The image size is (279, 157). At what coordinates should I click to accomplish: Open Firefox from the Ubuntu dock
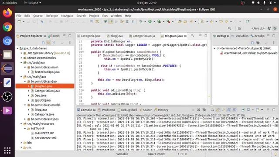(7, 13)
